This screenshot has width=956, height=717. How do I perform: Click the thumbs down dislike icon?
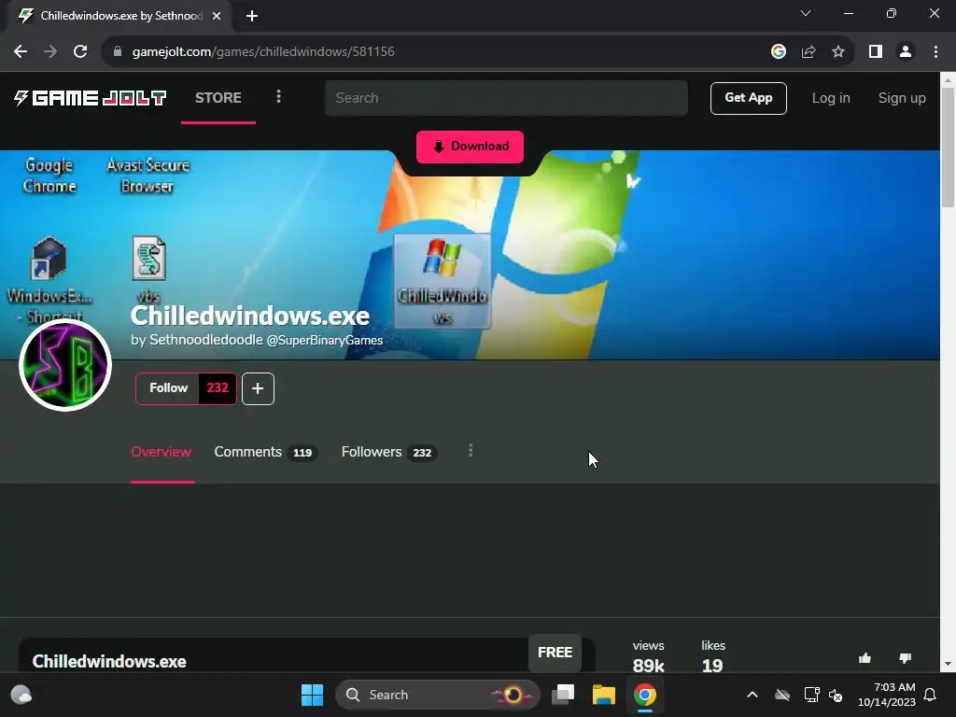pyautogui.click(x=906, y=658)
